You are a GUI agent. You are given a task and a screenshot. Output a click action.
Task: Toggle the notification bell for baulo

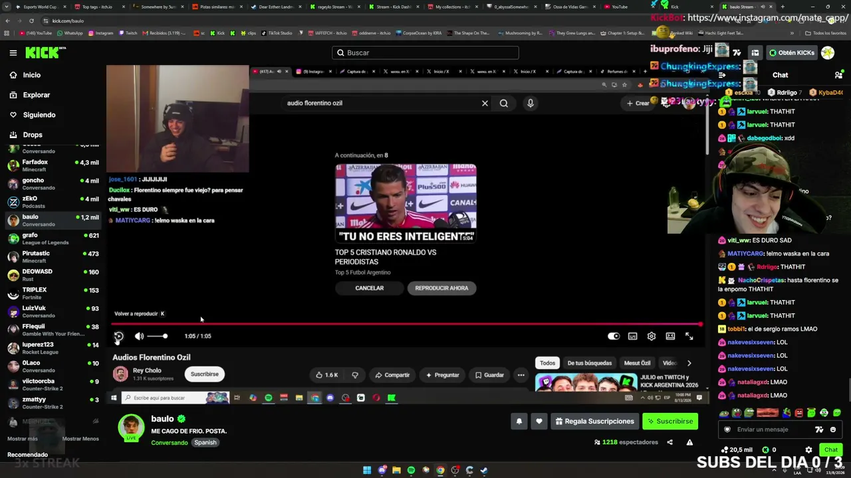(519, 422)
